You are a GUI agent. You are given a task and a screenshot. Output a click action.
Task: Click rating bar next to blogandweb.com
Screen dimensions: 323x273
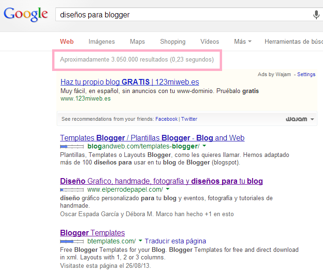click(x=72, y=147)
